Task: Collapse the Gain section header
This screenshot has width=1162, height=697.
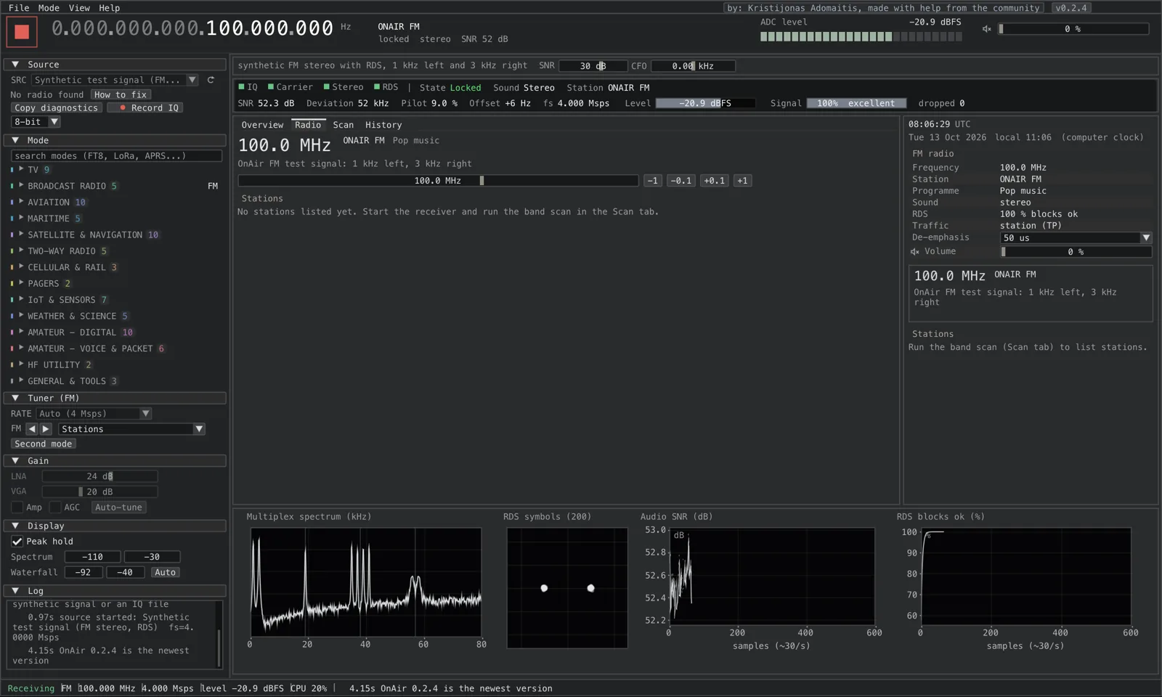Action: [x=115, y=461]
